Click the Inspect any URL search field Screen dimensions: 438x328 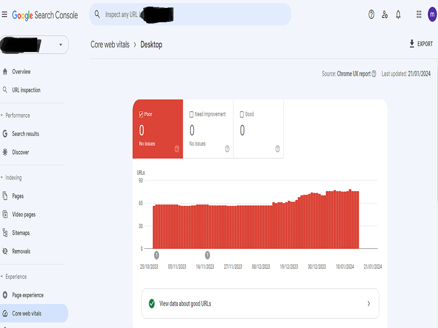[x=190, y=14]
